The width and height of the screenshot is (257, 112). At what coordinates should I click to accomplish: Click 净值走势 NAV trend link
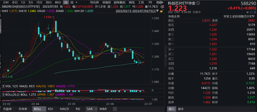[x=174, y=16]
